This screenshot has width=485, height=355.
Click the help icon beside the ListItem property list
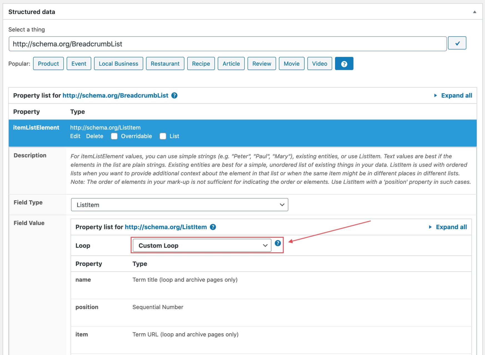click(213, 227)
